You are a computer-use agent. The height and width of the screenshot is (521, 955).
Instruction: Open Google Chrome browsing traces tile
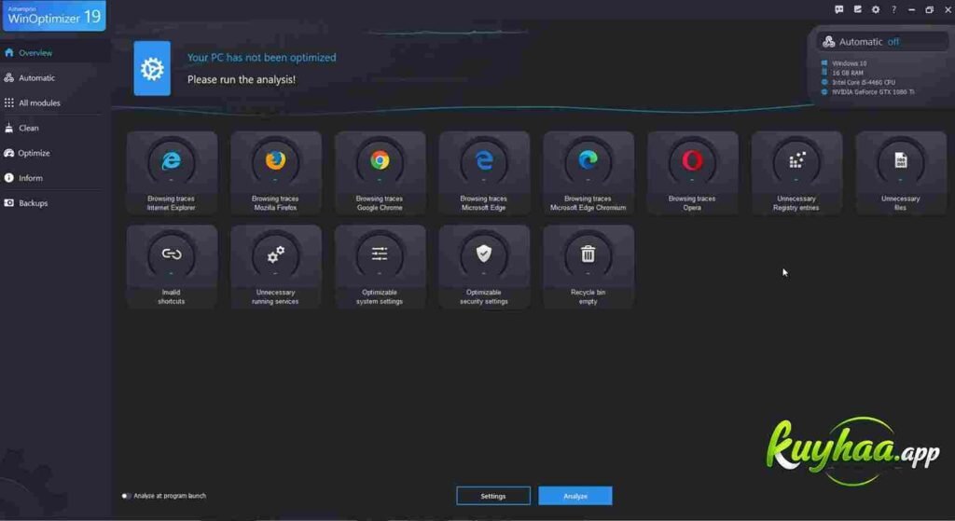380,172
